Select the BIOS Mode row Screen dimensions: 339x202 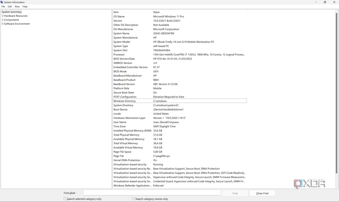180,71
